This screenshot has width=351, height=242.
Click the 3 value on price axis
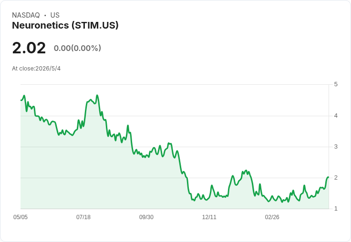[x=336, y=147]
